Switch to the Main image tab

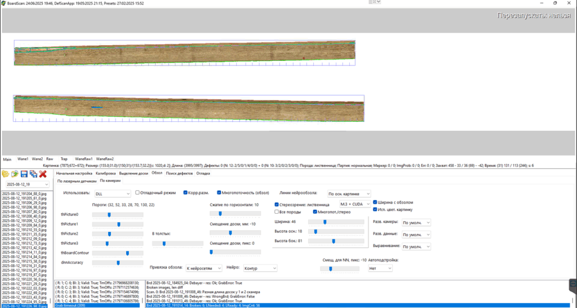coord(7,159)
